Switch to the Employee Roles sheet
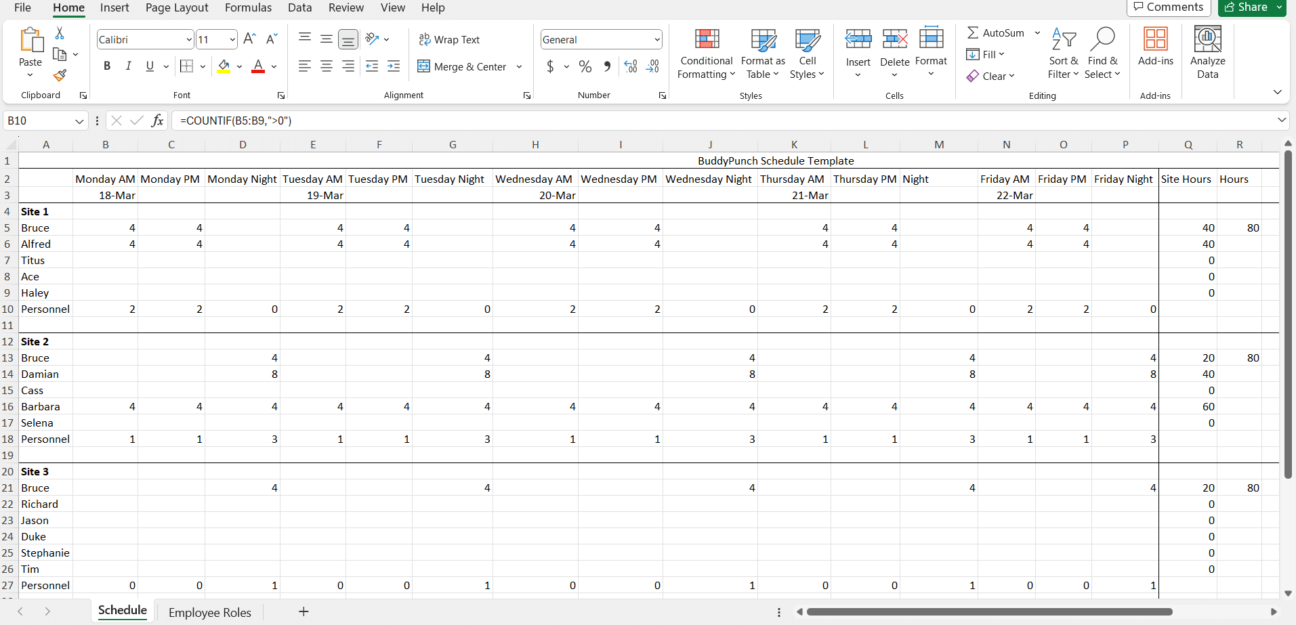This screenshot has width=1296, height=625. [210, 611]
